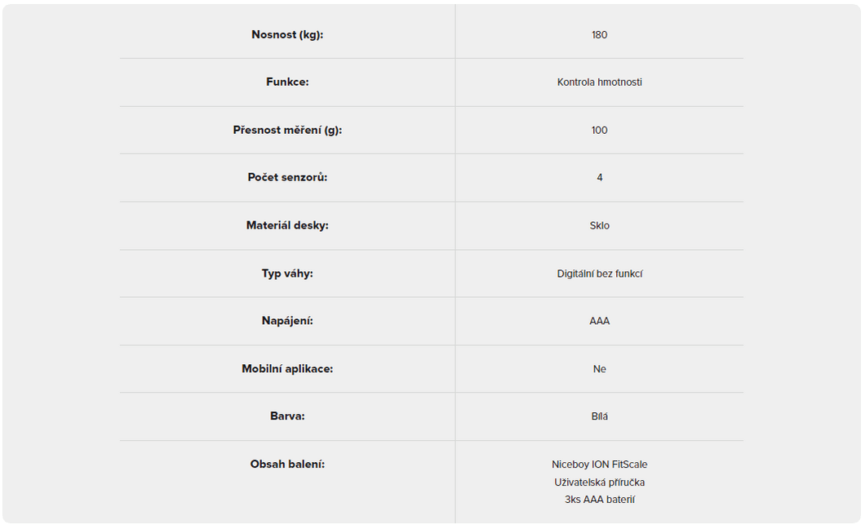The height and width of the screenshot is (529, 865).
Task: Select the "Niceboy ION FitScale" text
Action: tap(600, 465)
